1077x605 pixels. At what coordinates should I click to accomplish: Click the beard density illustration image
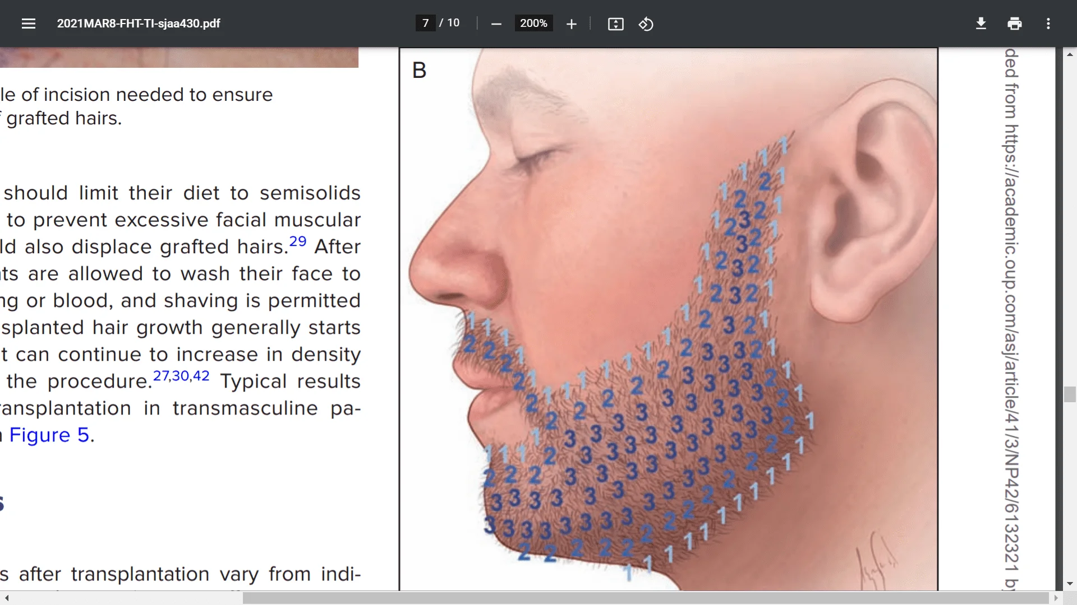pos(668,319)
